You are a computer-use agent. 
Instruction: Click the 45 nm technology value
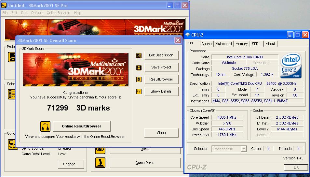tap(221, 75)
